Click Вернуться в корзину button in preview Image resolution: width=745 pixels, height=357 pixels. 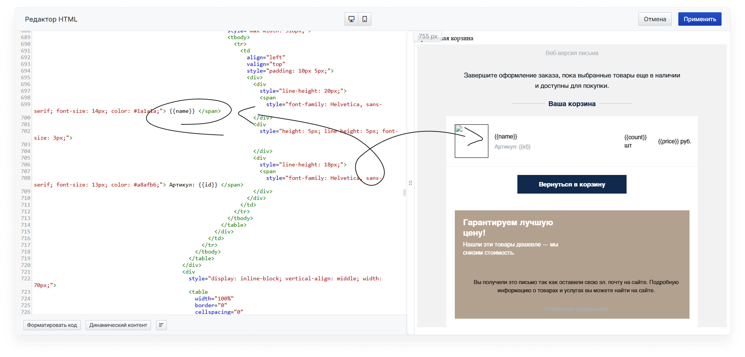572,184
